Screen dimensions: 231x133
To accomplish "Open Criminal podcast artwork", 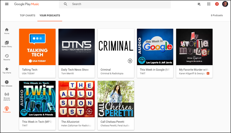I will click(116, 47).
